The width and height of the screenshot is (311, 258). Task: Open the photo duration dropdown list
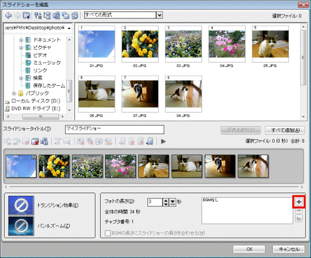[173, 202]
